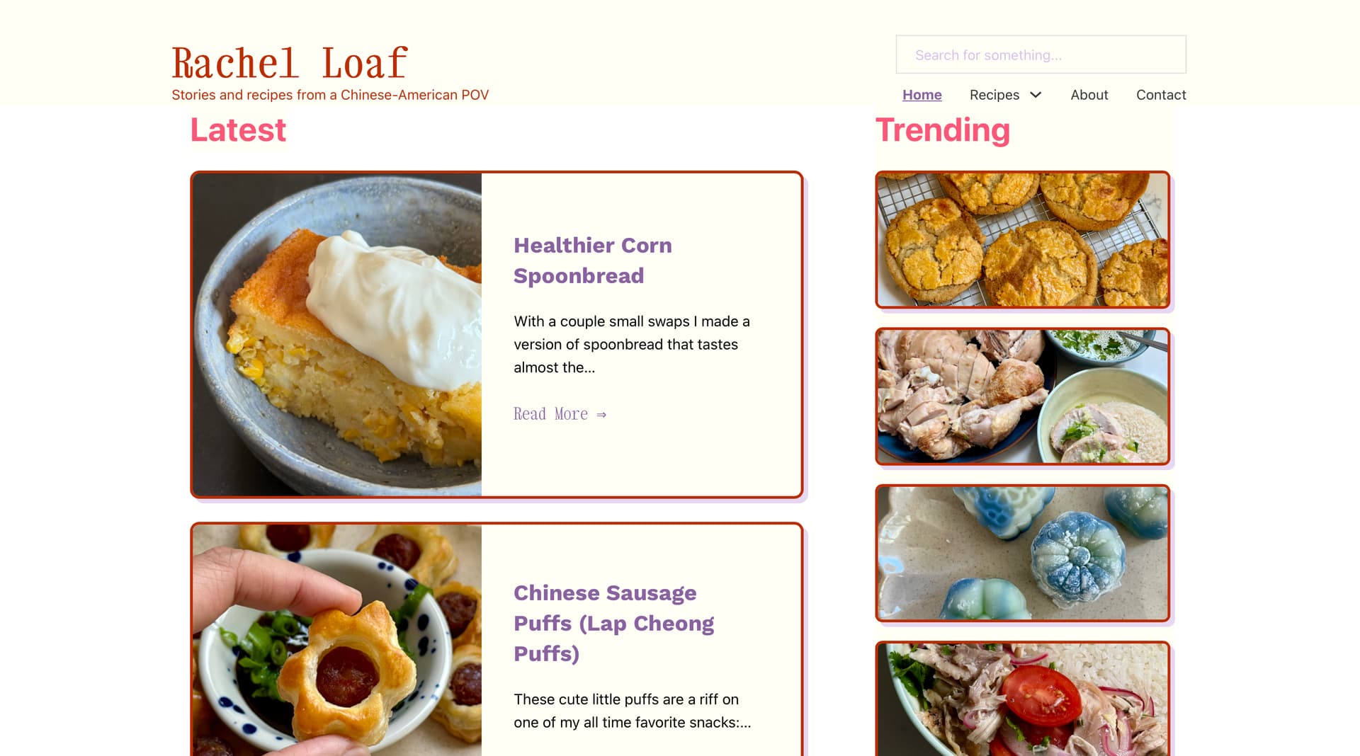Go to the Home page link
Screen dimensions: 1360x756
[x=922, y=95]
